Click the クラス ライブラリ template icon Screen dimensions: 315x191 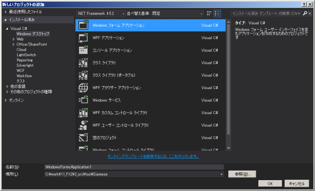pyautogui.click(x=83, y=62)
